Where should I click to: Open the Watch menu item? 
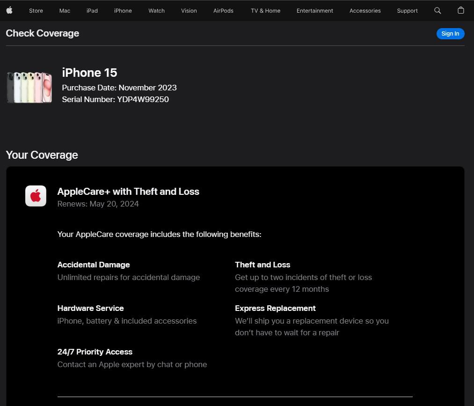[x=157, y=11]
